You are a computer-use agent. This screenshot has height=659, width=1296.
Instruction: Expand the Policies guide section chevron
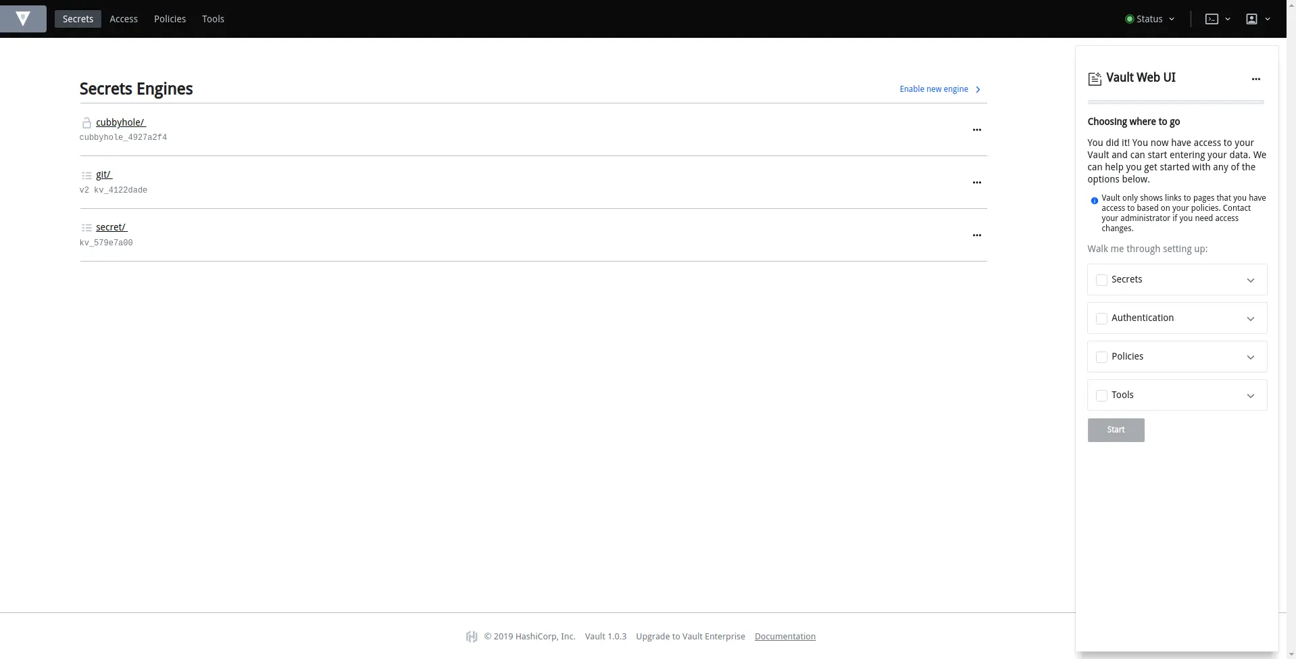click(x=1251, y=358)
